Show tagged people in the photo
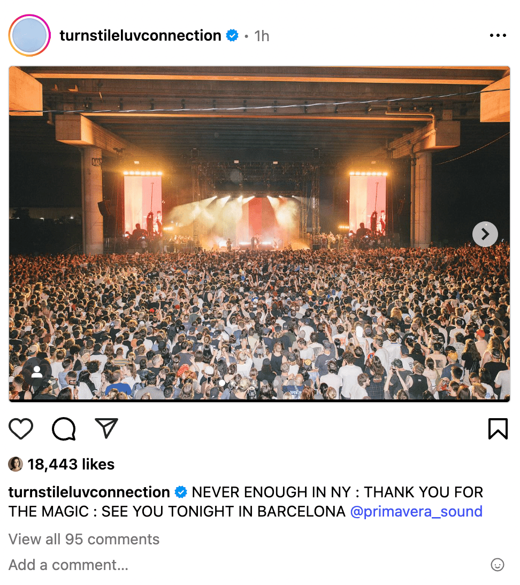This screenshot has width=520, height=585. (36, 372)
